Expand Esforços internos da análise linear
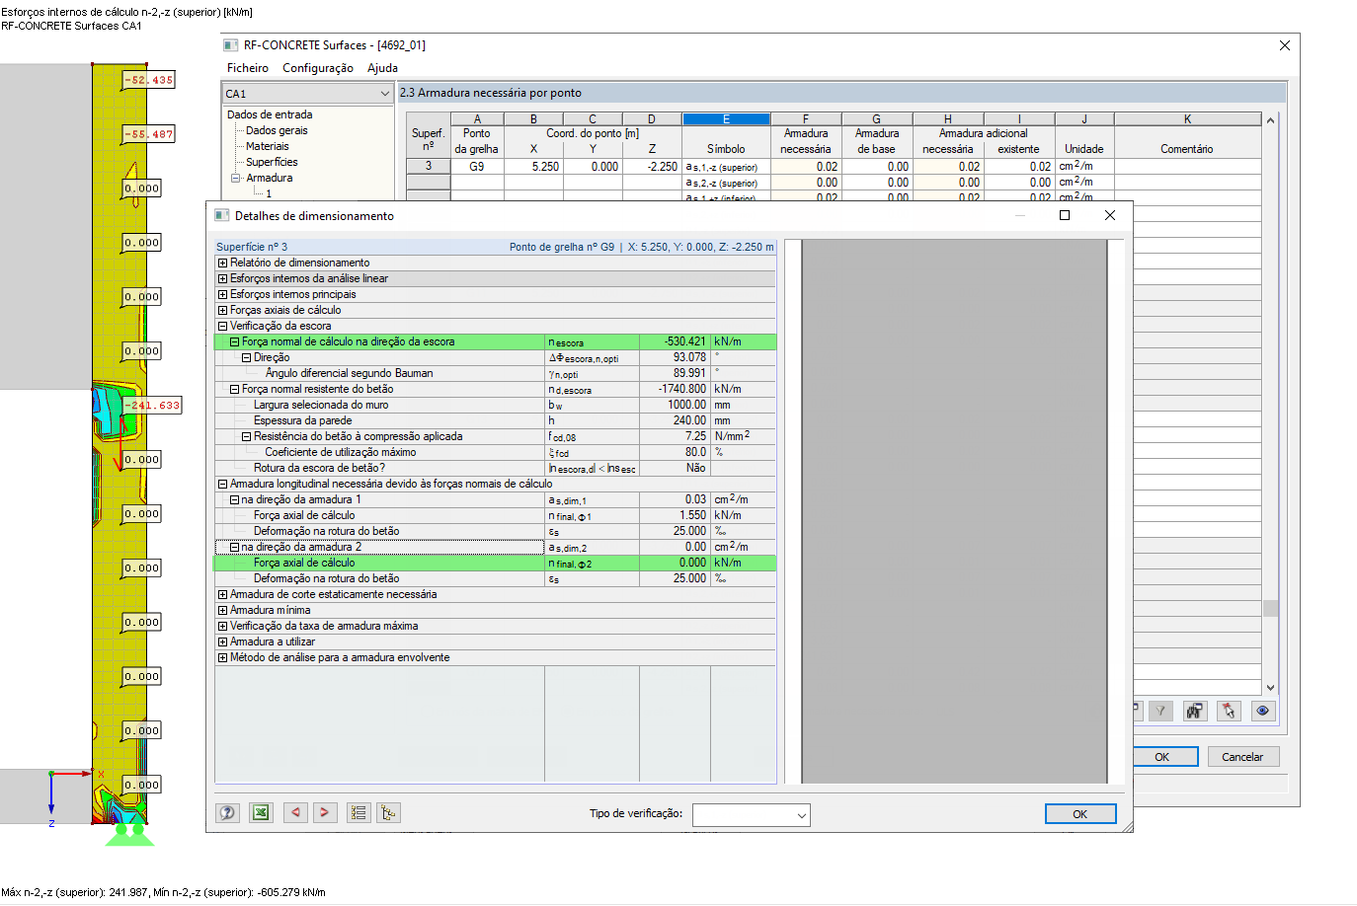Viewport: 1357px width, 906px height. [222, 279]
